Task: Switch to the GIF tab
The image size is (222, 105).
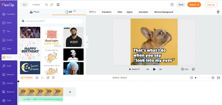Action: [69, 12]
